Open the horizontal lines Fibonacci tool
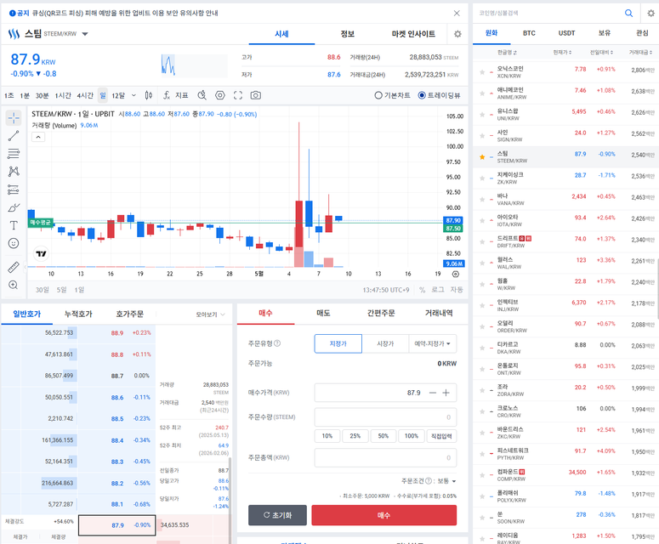This screenshot has height=544, width=659. tap(14, 153)
